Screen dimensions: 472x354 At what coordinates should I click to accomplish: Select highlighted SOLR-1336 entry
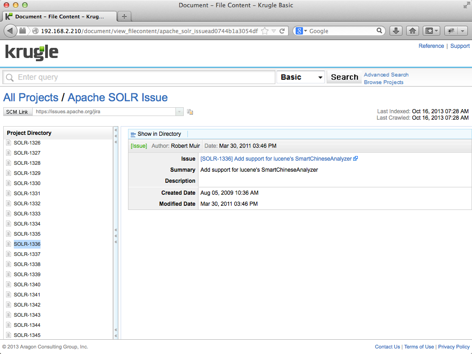pos(27,244)
